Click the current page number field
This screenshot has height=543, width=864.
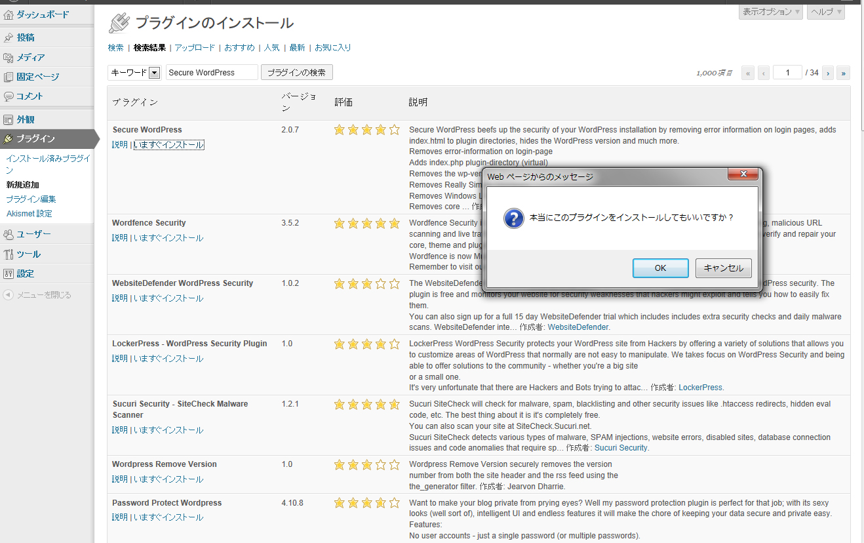(x=787, y=72)
